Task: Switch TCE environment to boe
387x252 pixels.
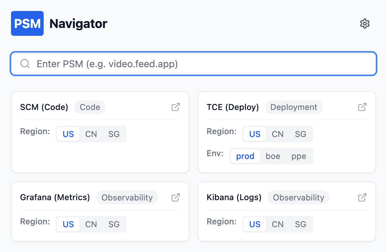Action: (273, 156)
